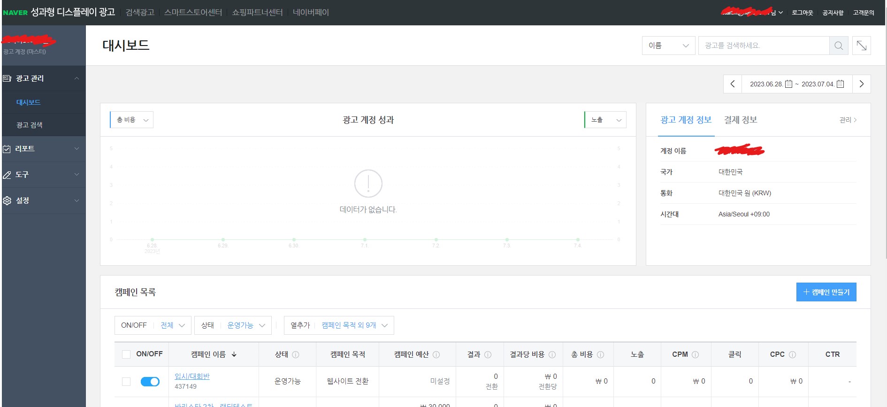
Task: Expand the 도구 menu section
Action: [x=76, y=175]
